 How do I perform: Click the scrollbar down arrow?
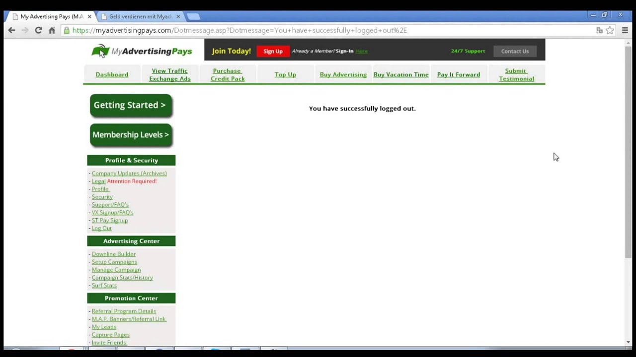pos(628,342)
